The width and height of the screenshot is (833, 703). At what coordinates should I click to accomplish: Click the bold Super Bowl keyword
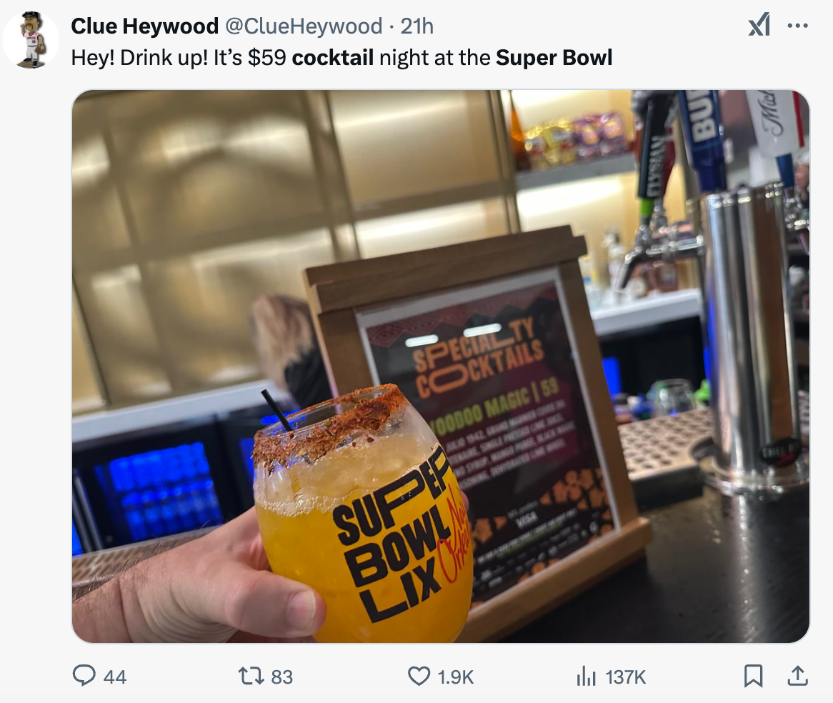554,57
